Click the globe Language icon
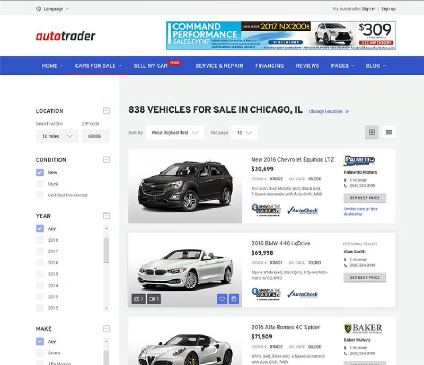This screenshot has width=424, height=365. tap(39, 9)
